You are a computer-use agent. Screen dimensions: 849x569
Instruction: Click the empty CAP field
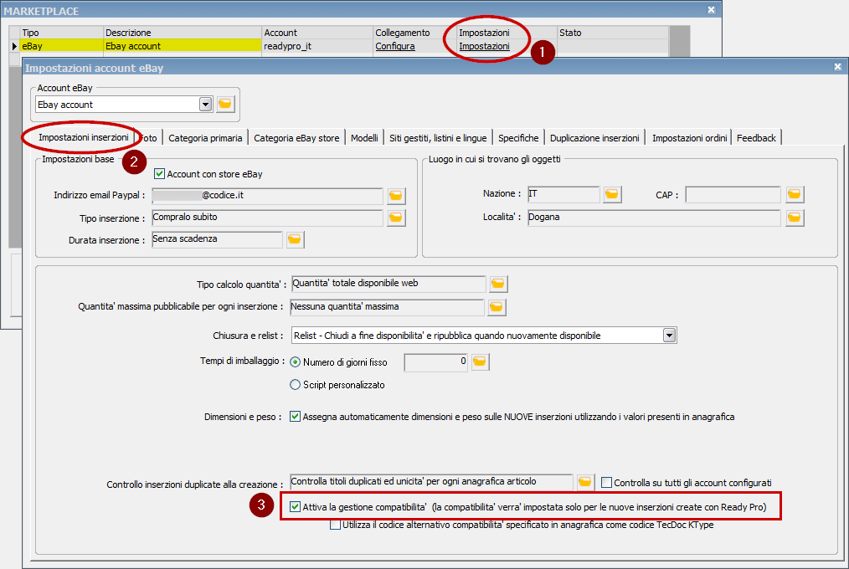pyautogui.click(x=733, y=194)
